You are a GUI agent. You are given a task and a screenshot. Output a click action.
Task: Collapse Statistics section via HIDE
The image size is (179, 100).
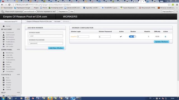(18, 75)
